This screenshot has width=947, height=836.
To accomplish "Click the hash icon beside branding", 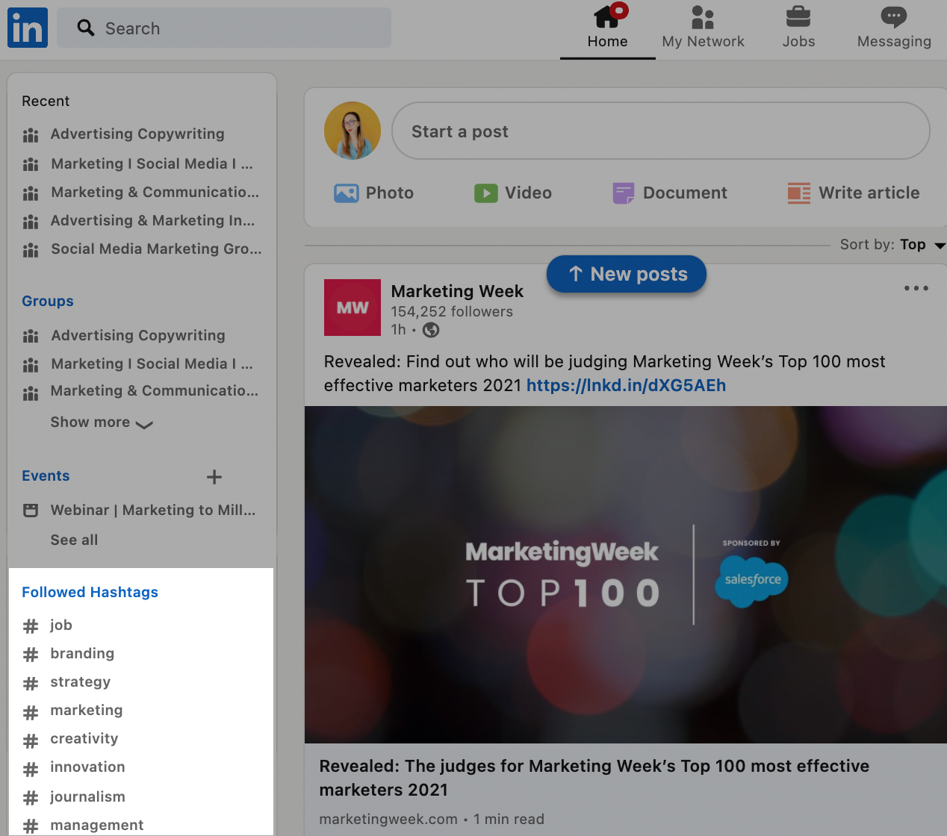I will [31, 655].
